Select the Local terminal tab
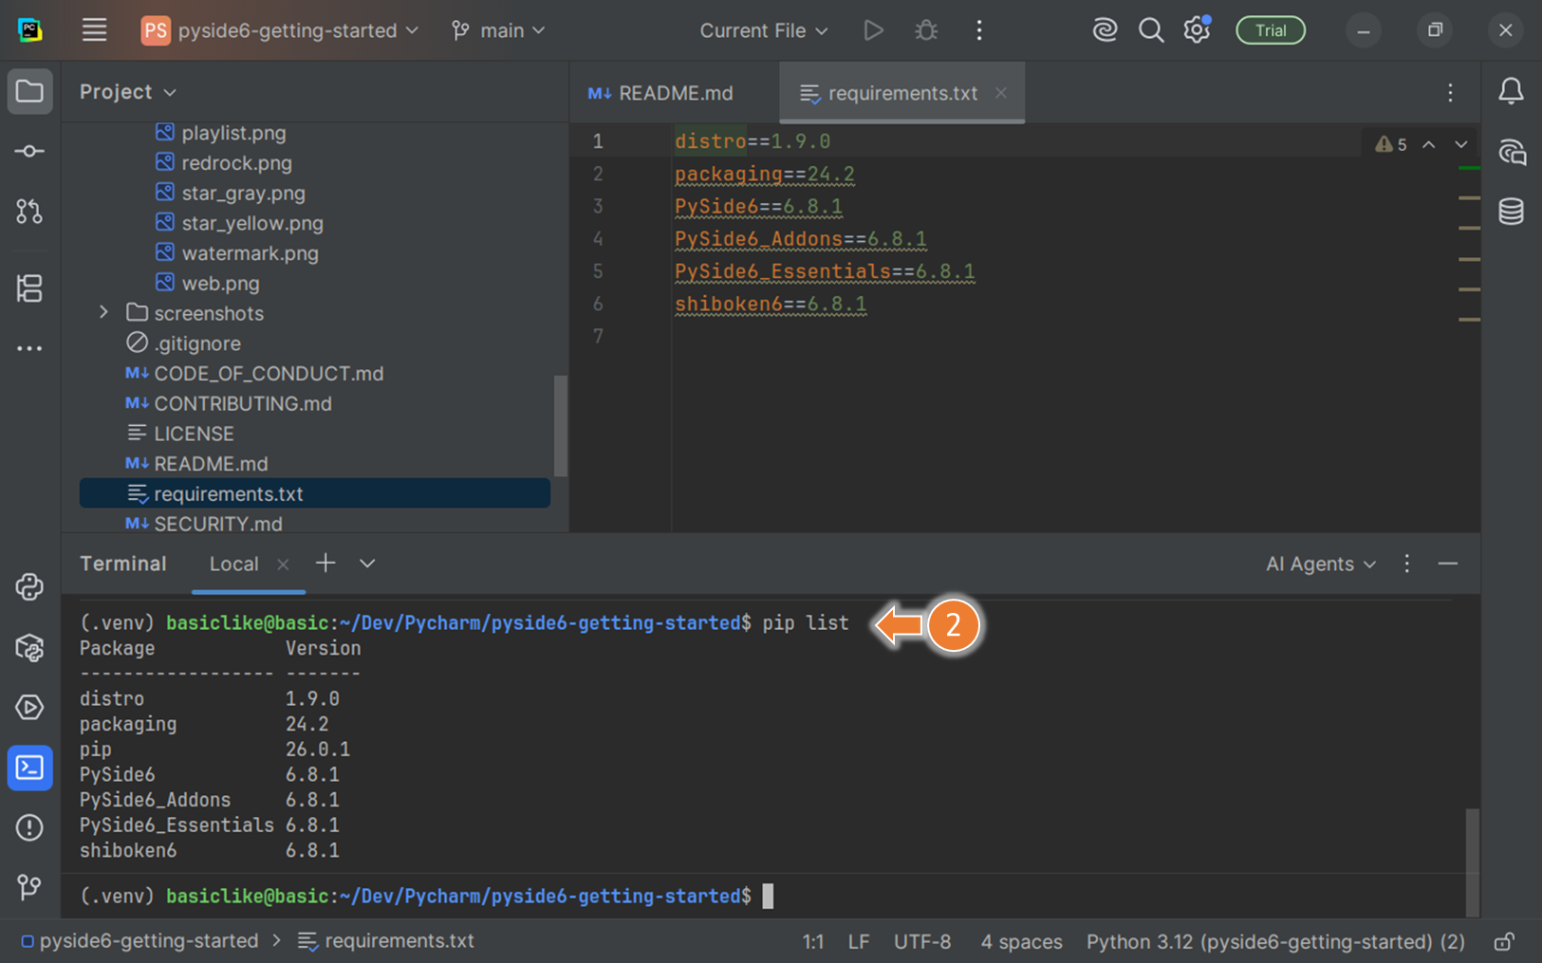This screenshot has height=963, width=1542. (x=233, y=564)
